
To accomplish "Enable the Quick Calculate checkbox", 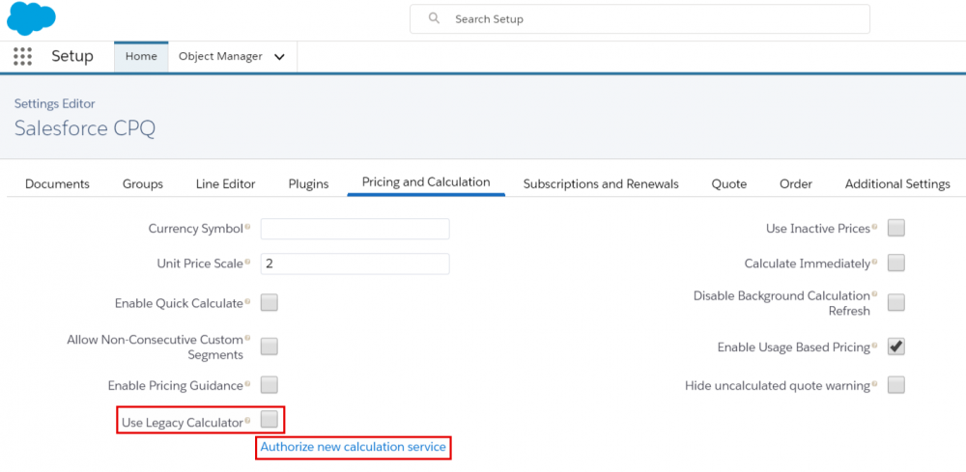I will (x=270, y=302).
